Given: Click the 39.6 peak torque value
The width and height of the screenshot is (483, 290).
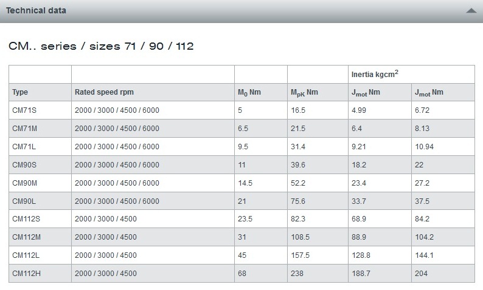Looking at the screenshot, I should [298, 164].
